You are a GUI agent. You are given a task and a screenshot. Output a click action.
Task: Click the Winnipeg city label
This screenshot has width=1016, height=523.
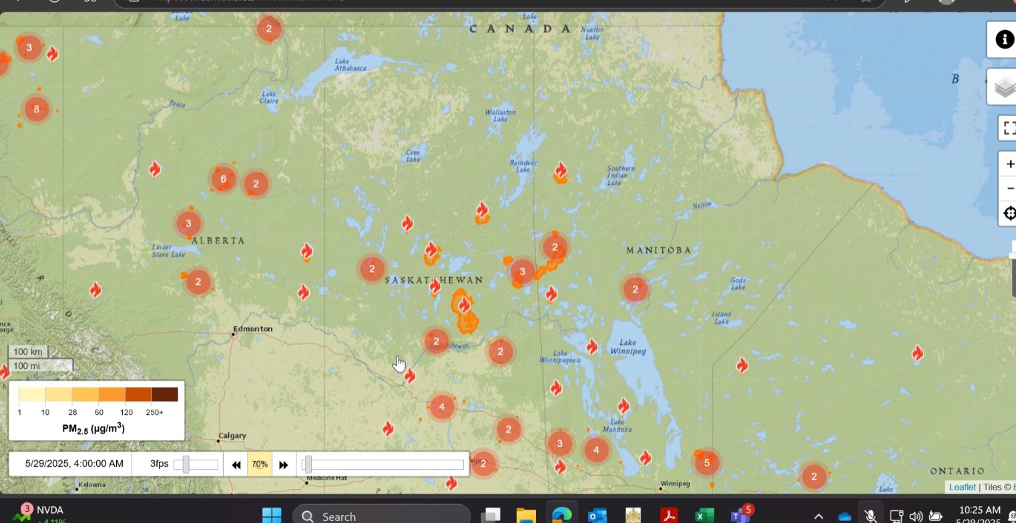[x=674, y=484]
